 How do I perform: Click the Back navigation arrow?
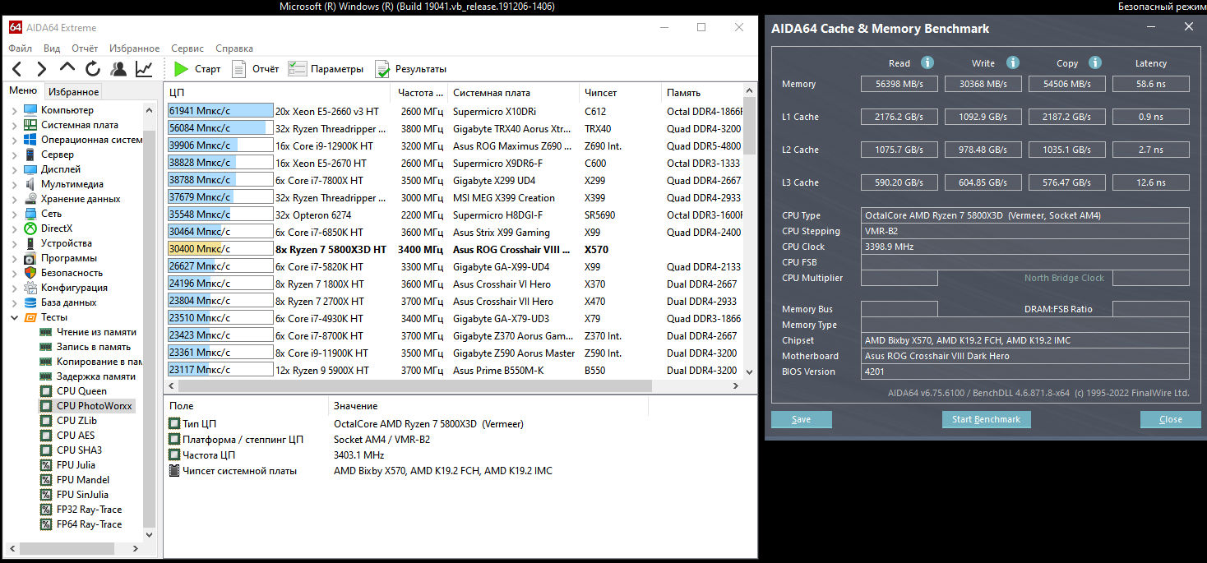click(x=17, y=69)
